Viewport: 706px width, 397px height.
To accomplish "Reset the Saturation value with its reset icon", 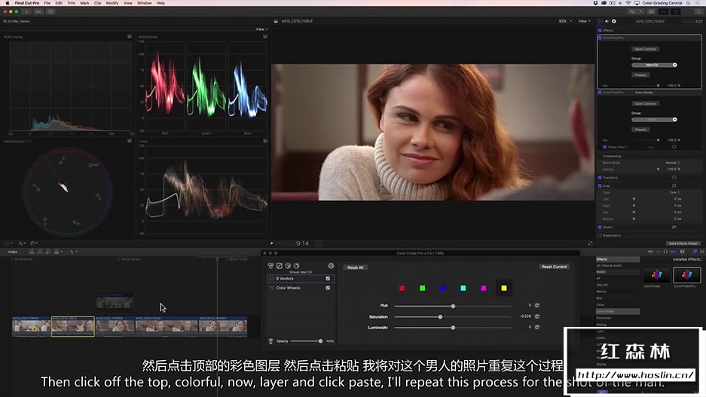I will pos(536,316).
